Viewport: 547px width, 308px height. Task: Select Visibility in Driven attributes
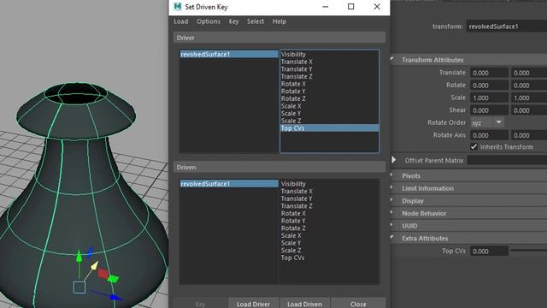(293, 184)
